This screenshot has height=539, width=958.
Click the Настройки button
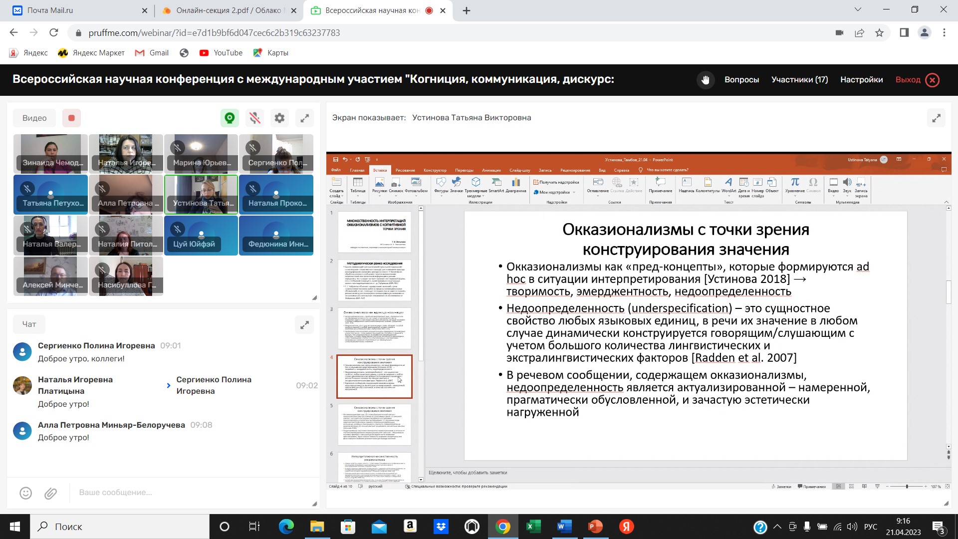point(861,80)
